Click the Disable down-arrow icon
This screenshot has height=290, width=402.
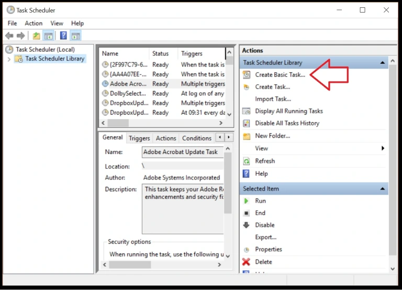click(247, 225)
